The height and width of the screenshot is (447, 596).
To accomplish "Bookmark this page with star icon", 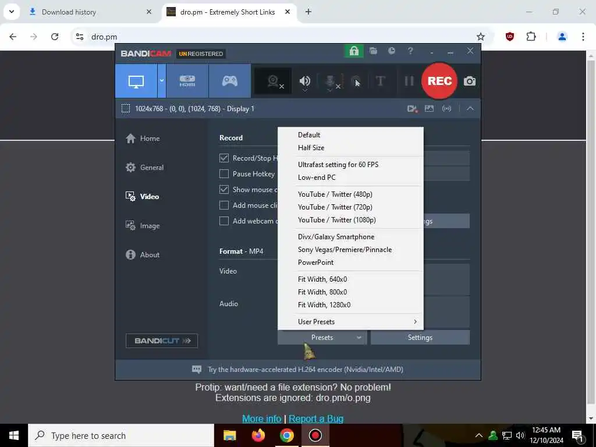I will click(480, 37).
